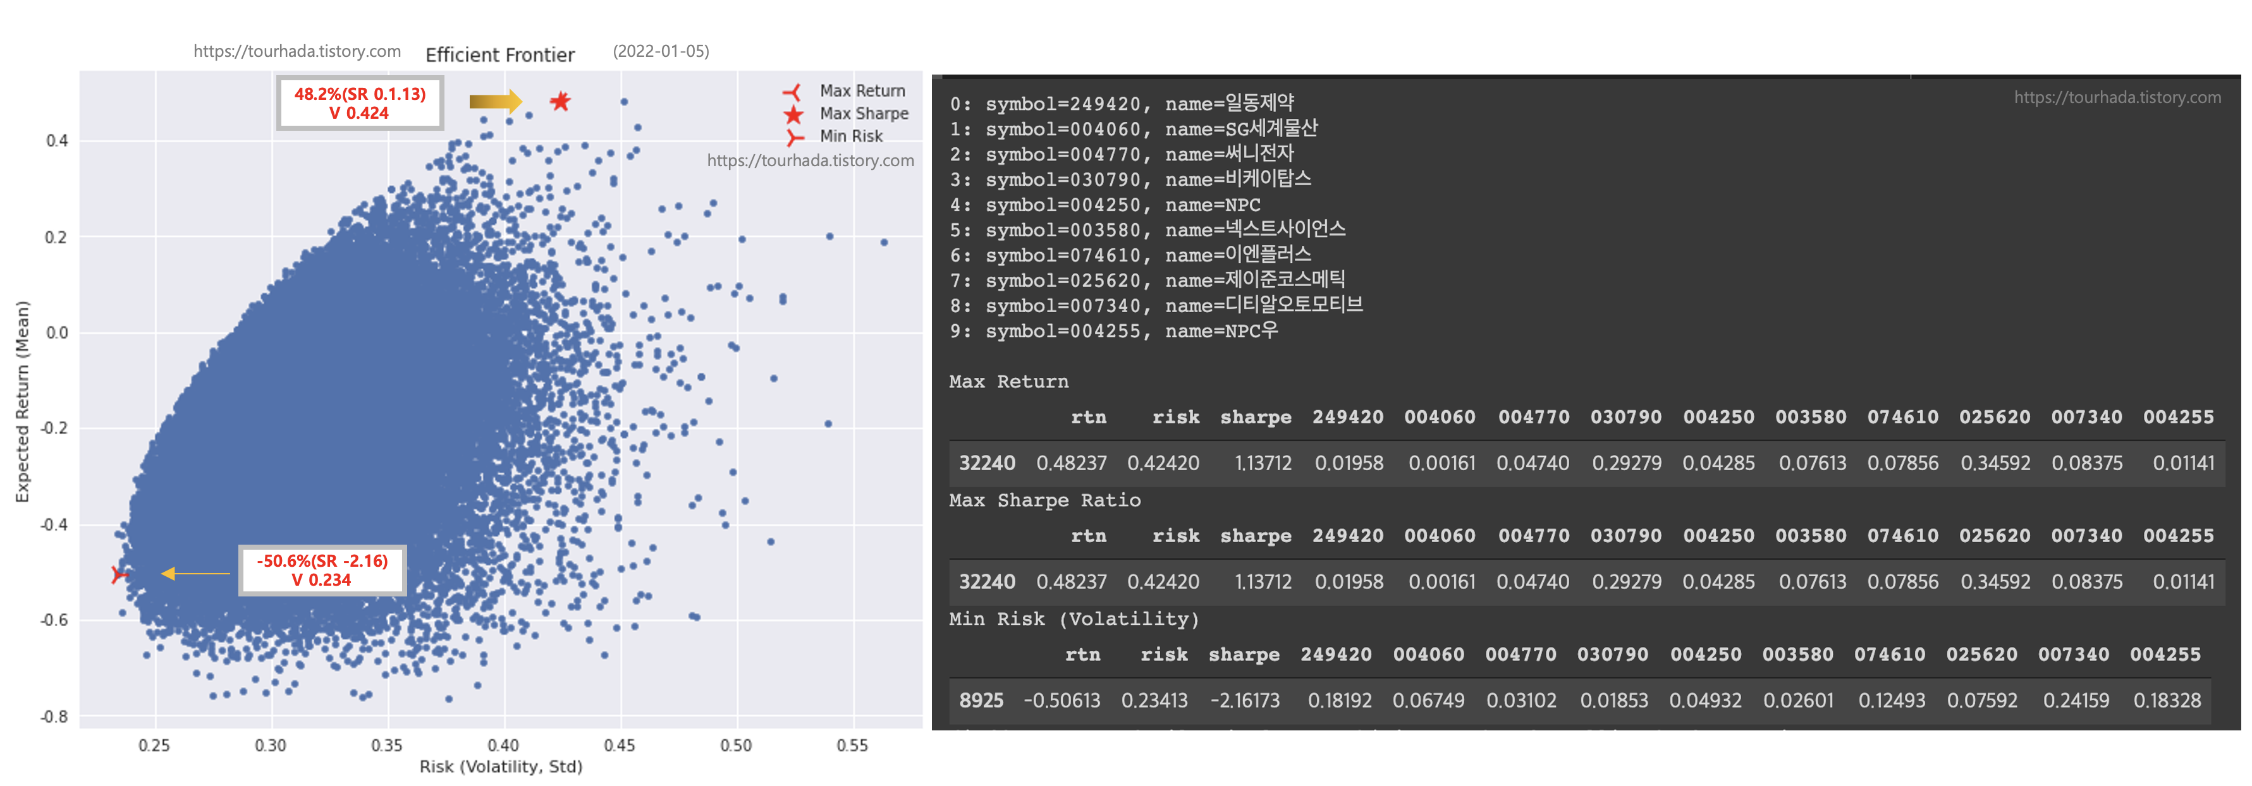Viewport: 2252px width, 786px height.
Task: Click the Max Return table heading
Action: (1008, 382)
